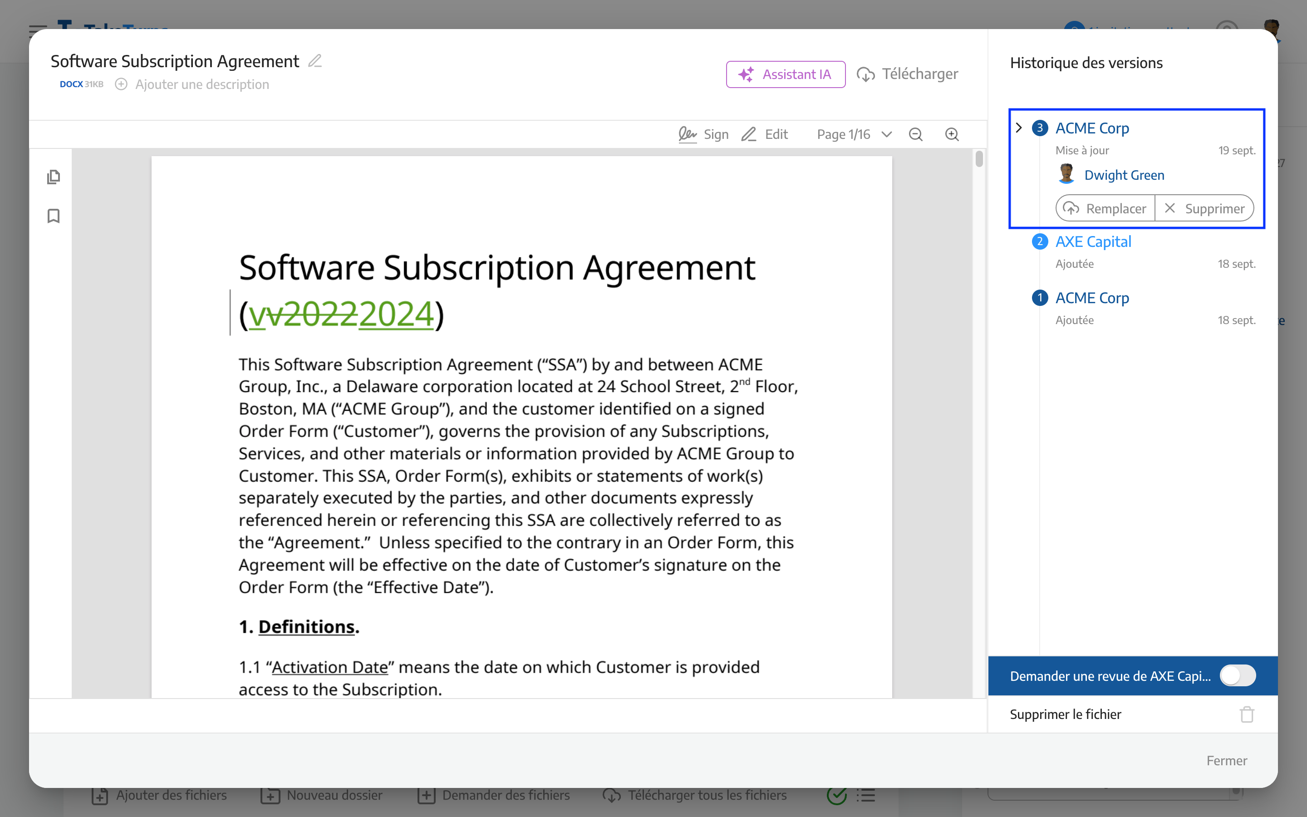The image size is (1307, 817).
Task: Zoom in the document view
Action: (952, 134)
